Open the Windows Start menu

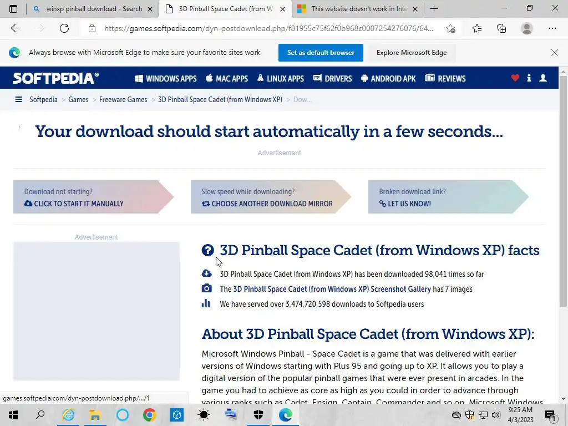pos(13,415)
